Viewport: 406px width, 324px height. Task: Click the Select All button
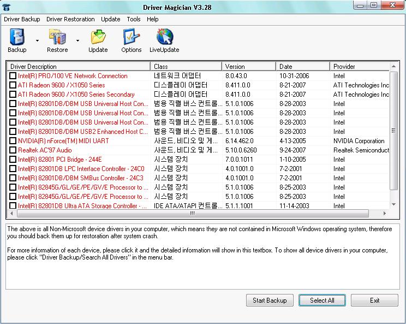[322, 300]
